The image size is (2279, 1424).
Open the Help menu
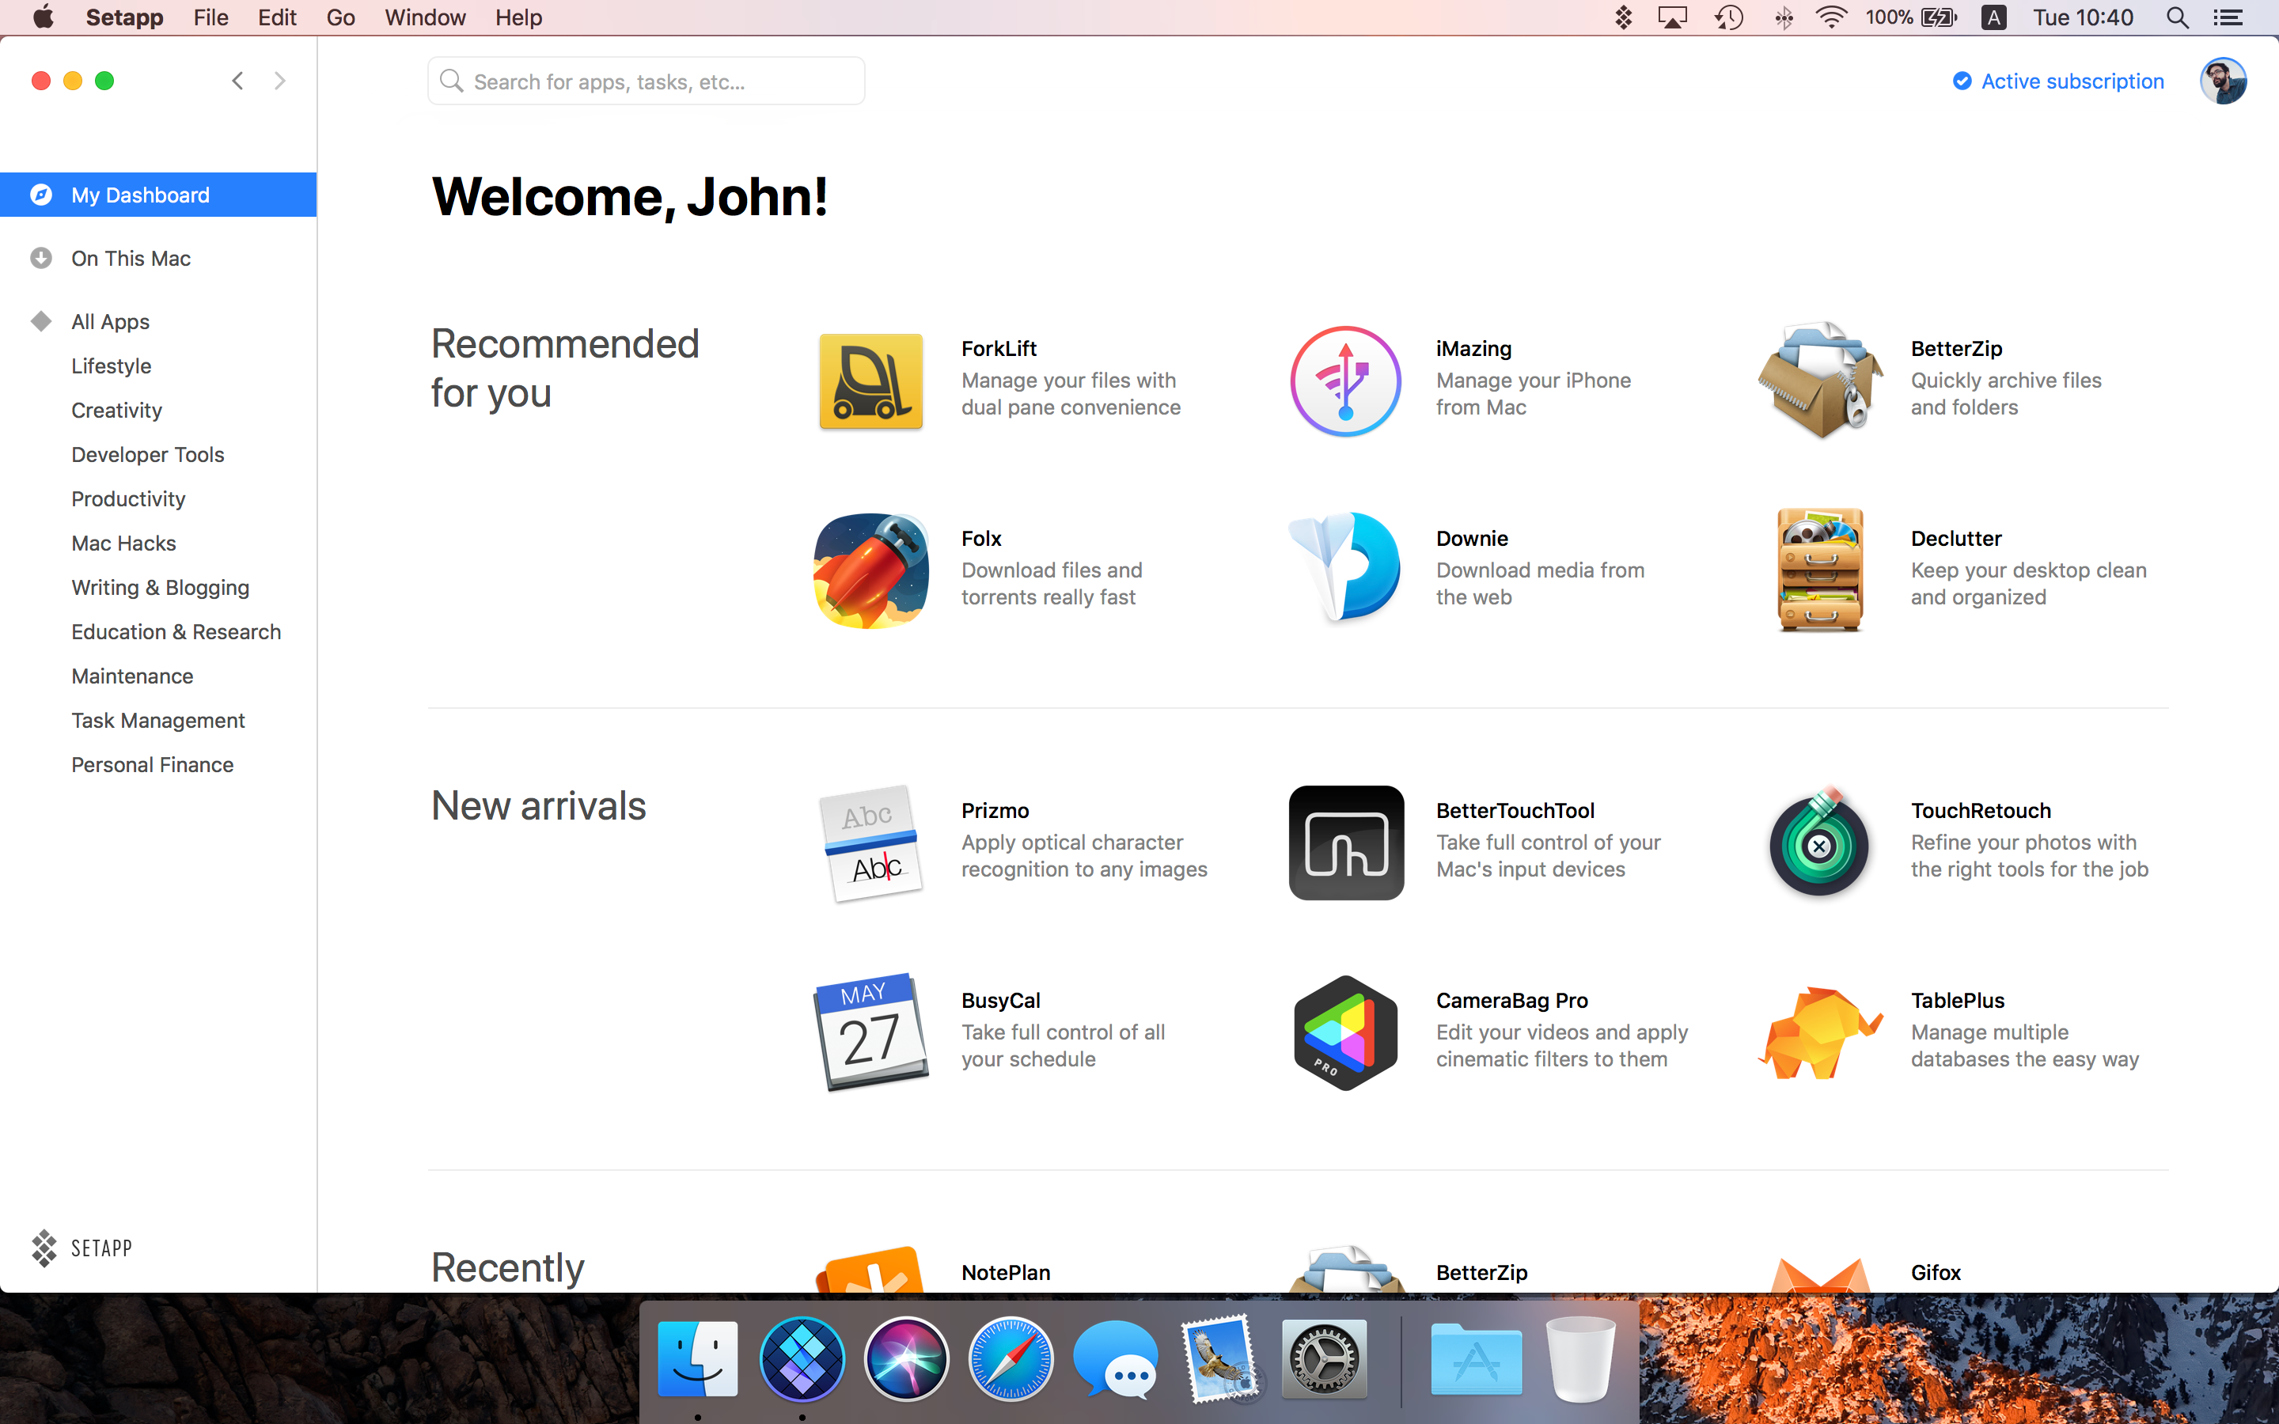(519, 18)
